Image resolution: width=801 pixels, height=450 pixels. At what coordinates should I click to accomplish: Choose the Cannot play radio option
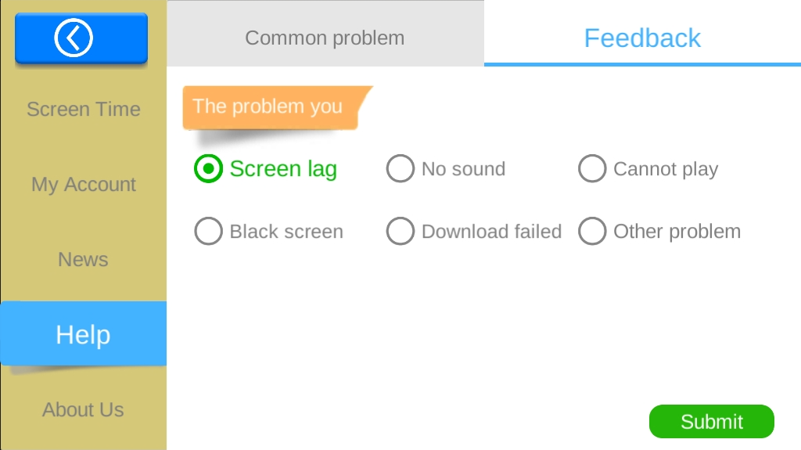(x=592, y=169)
